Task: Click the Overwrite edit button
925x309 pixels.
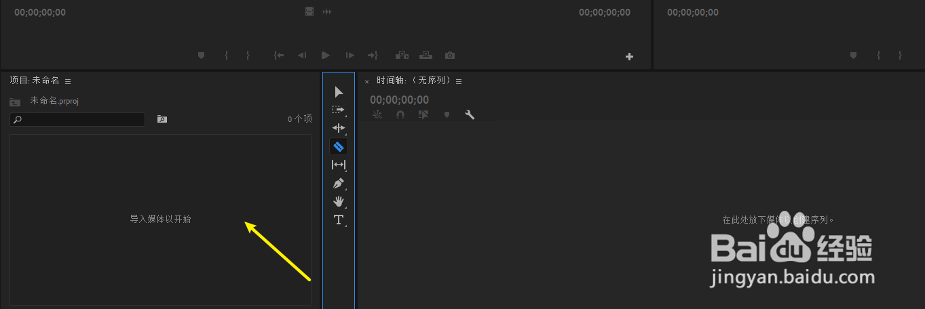Action: click(x=426, y=56)
